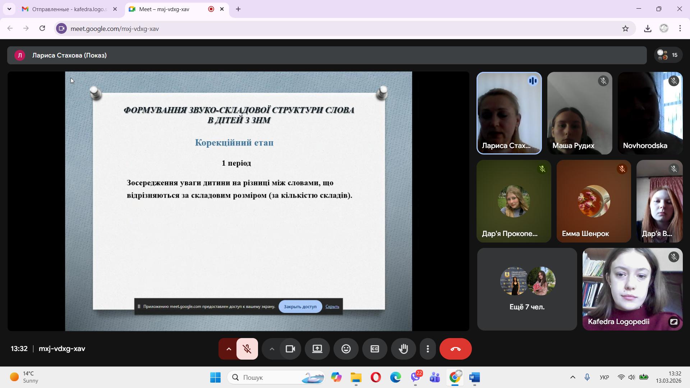Screen dimensions: 690x388
Task: Open Microsoft Word from the taskbar
Action: tap(474, 377)
